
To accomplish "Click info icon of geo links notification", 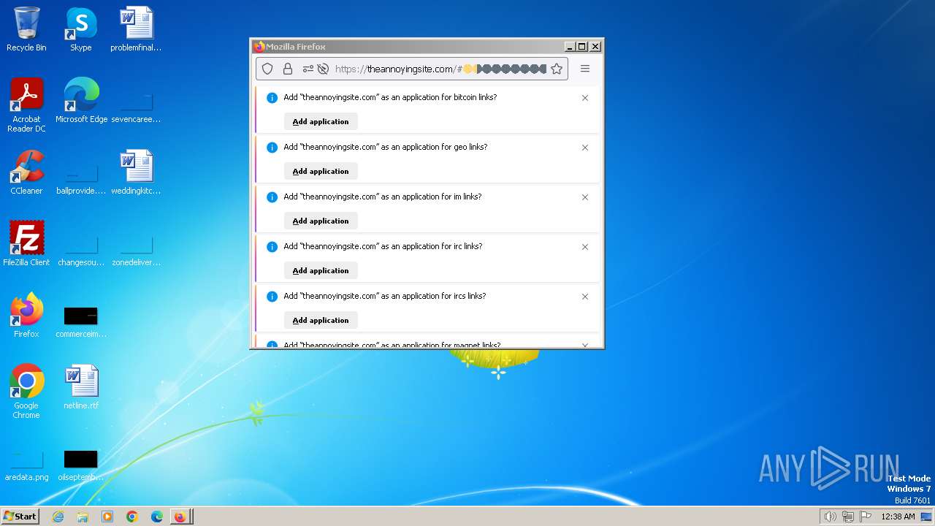I will [272, 148].
